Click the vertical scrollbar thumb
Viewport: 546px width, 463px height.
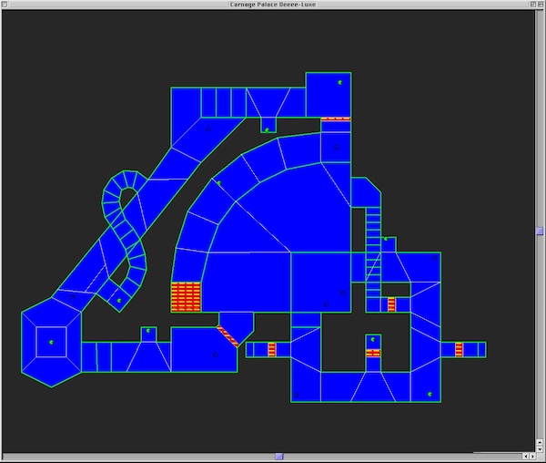point(540,231)
